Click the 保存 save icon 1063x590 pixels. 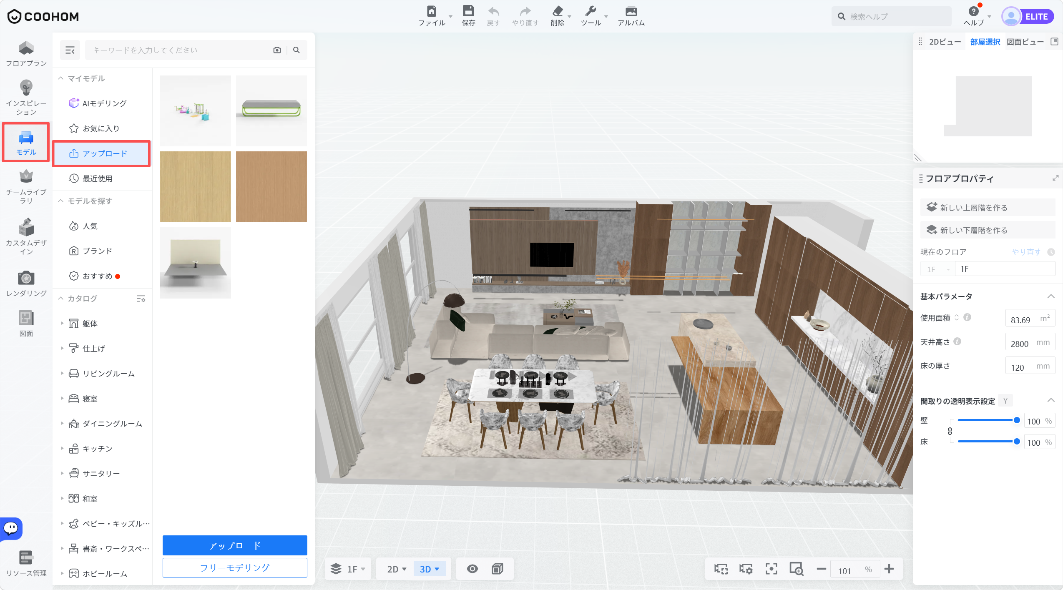point(468,16)
